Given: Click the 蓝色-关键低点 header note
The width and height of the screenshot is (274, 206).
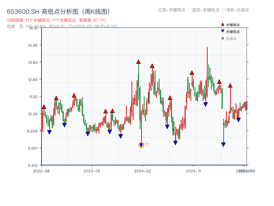Looking at the screenshot, I should pyautogui.click(x=206, y=10).
